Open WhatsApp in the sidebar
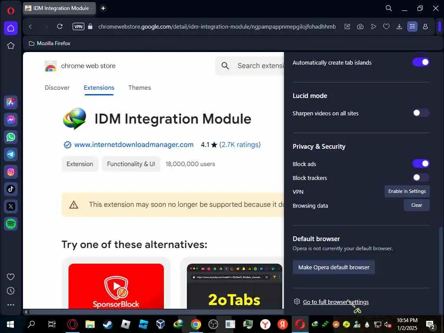 pos(11,137)
